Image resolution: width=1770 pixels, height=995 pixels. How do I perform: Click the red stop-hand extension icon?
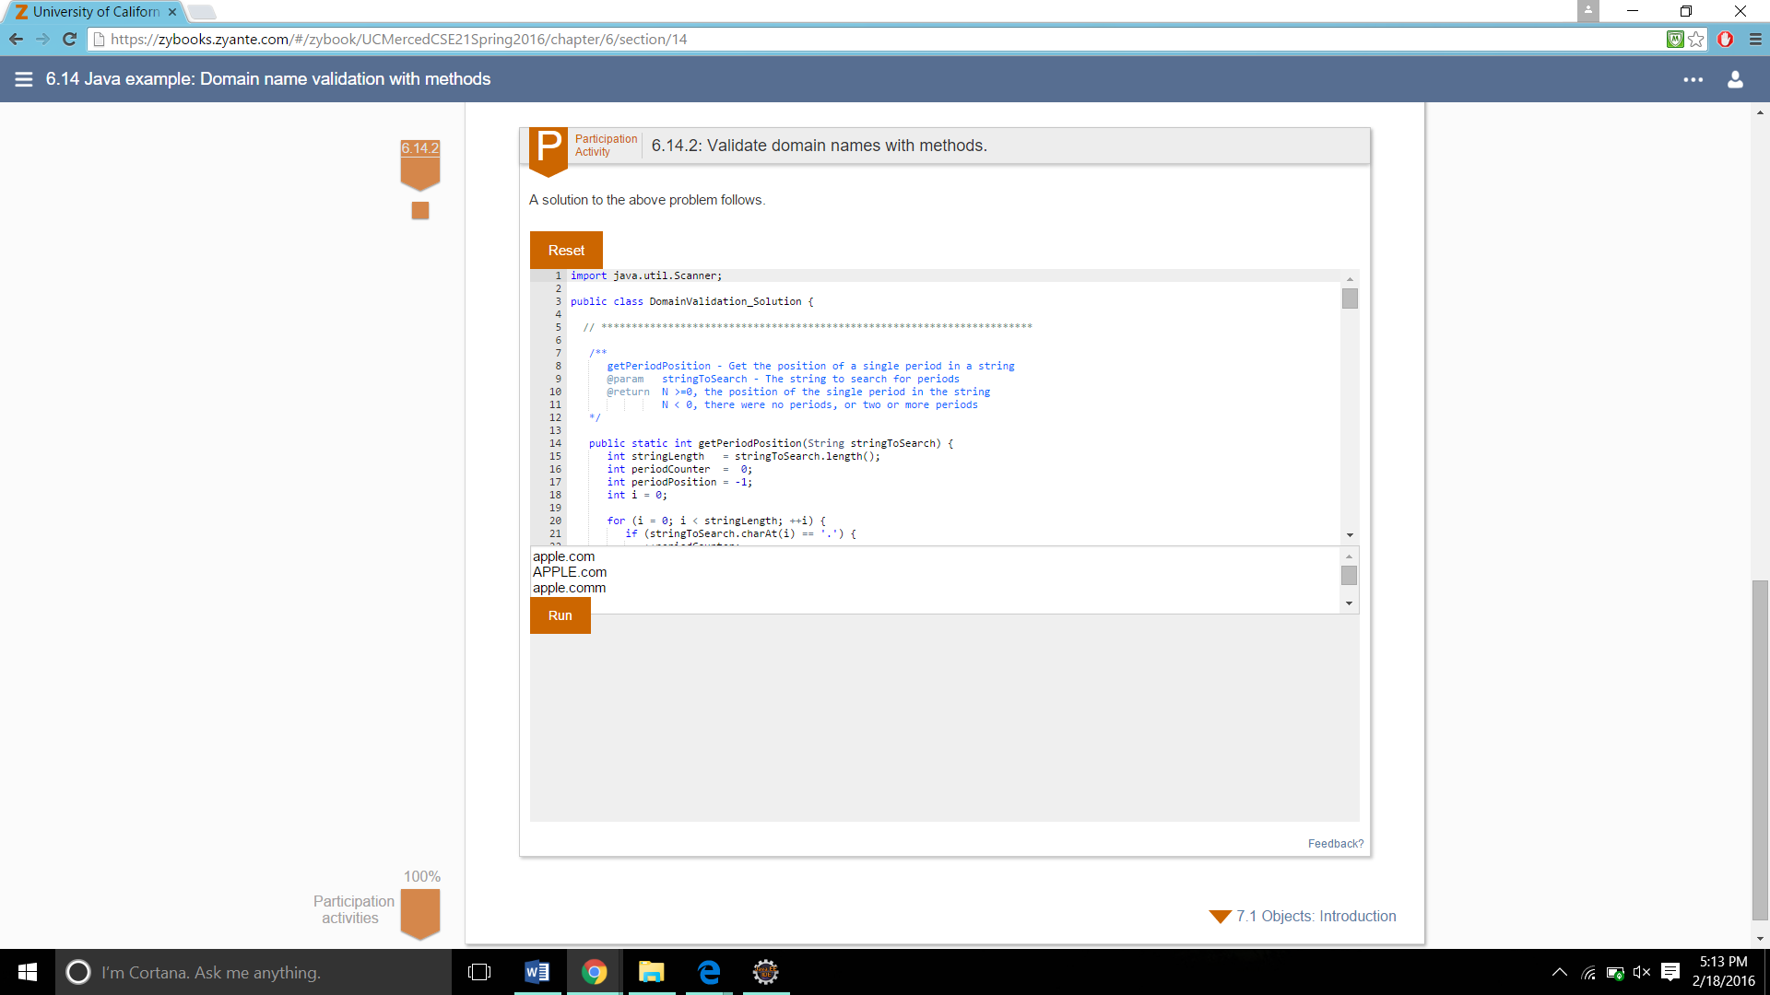[1727, 39]
